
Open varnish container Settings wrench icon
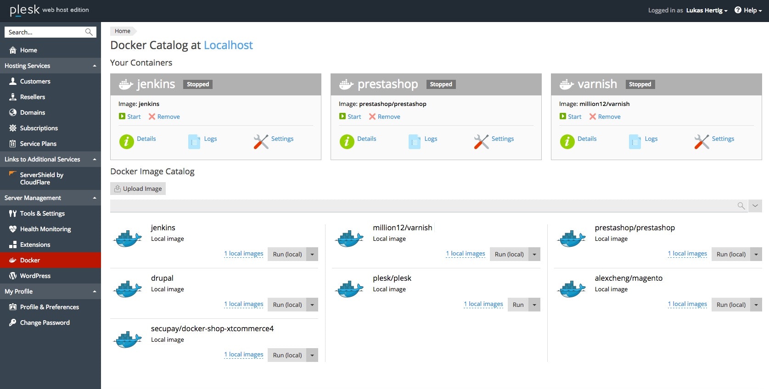point(702,142)
